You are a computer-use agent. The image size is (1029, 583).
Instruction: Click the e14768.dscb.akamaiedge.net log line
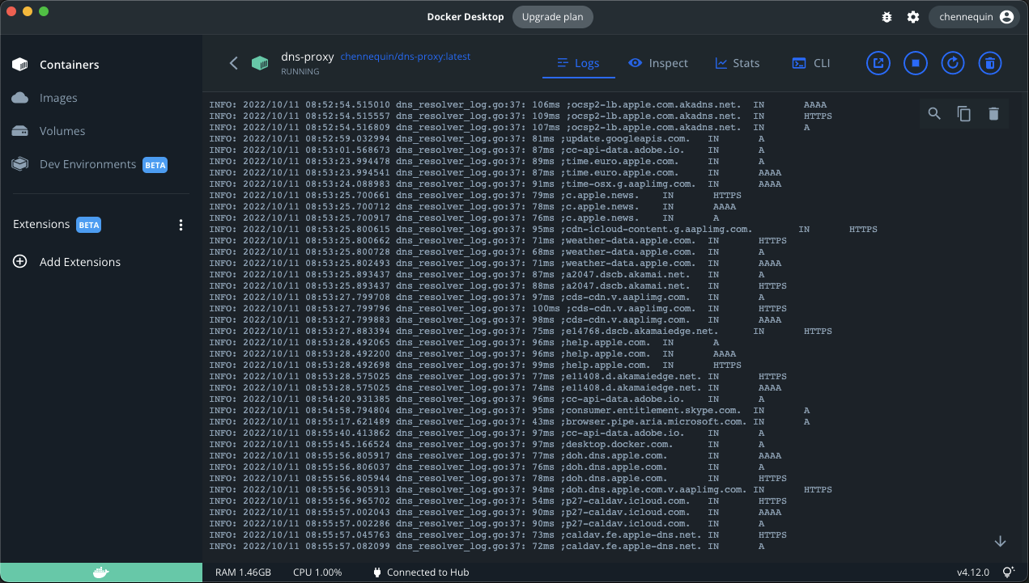(x=521, y=332)
